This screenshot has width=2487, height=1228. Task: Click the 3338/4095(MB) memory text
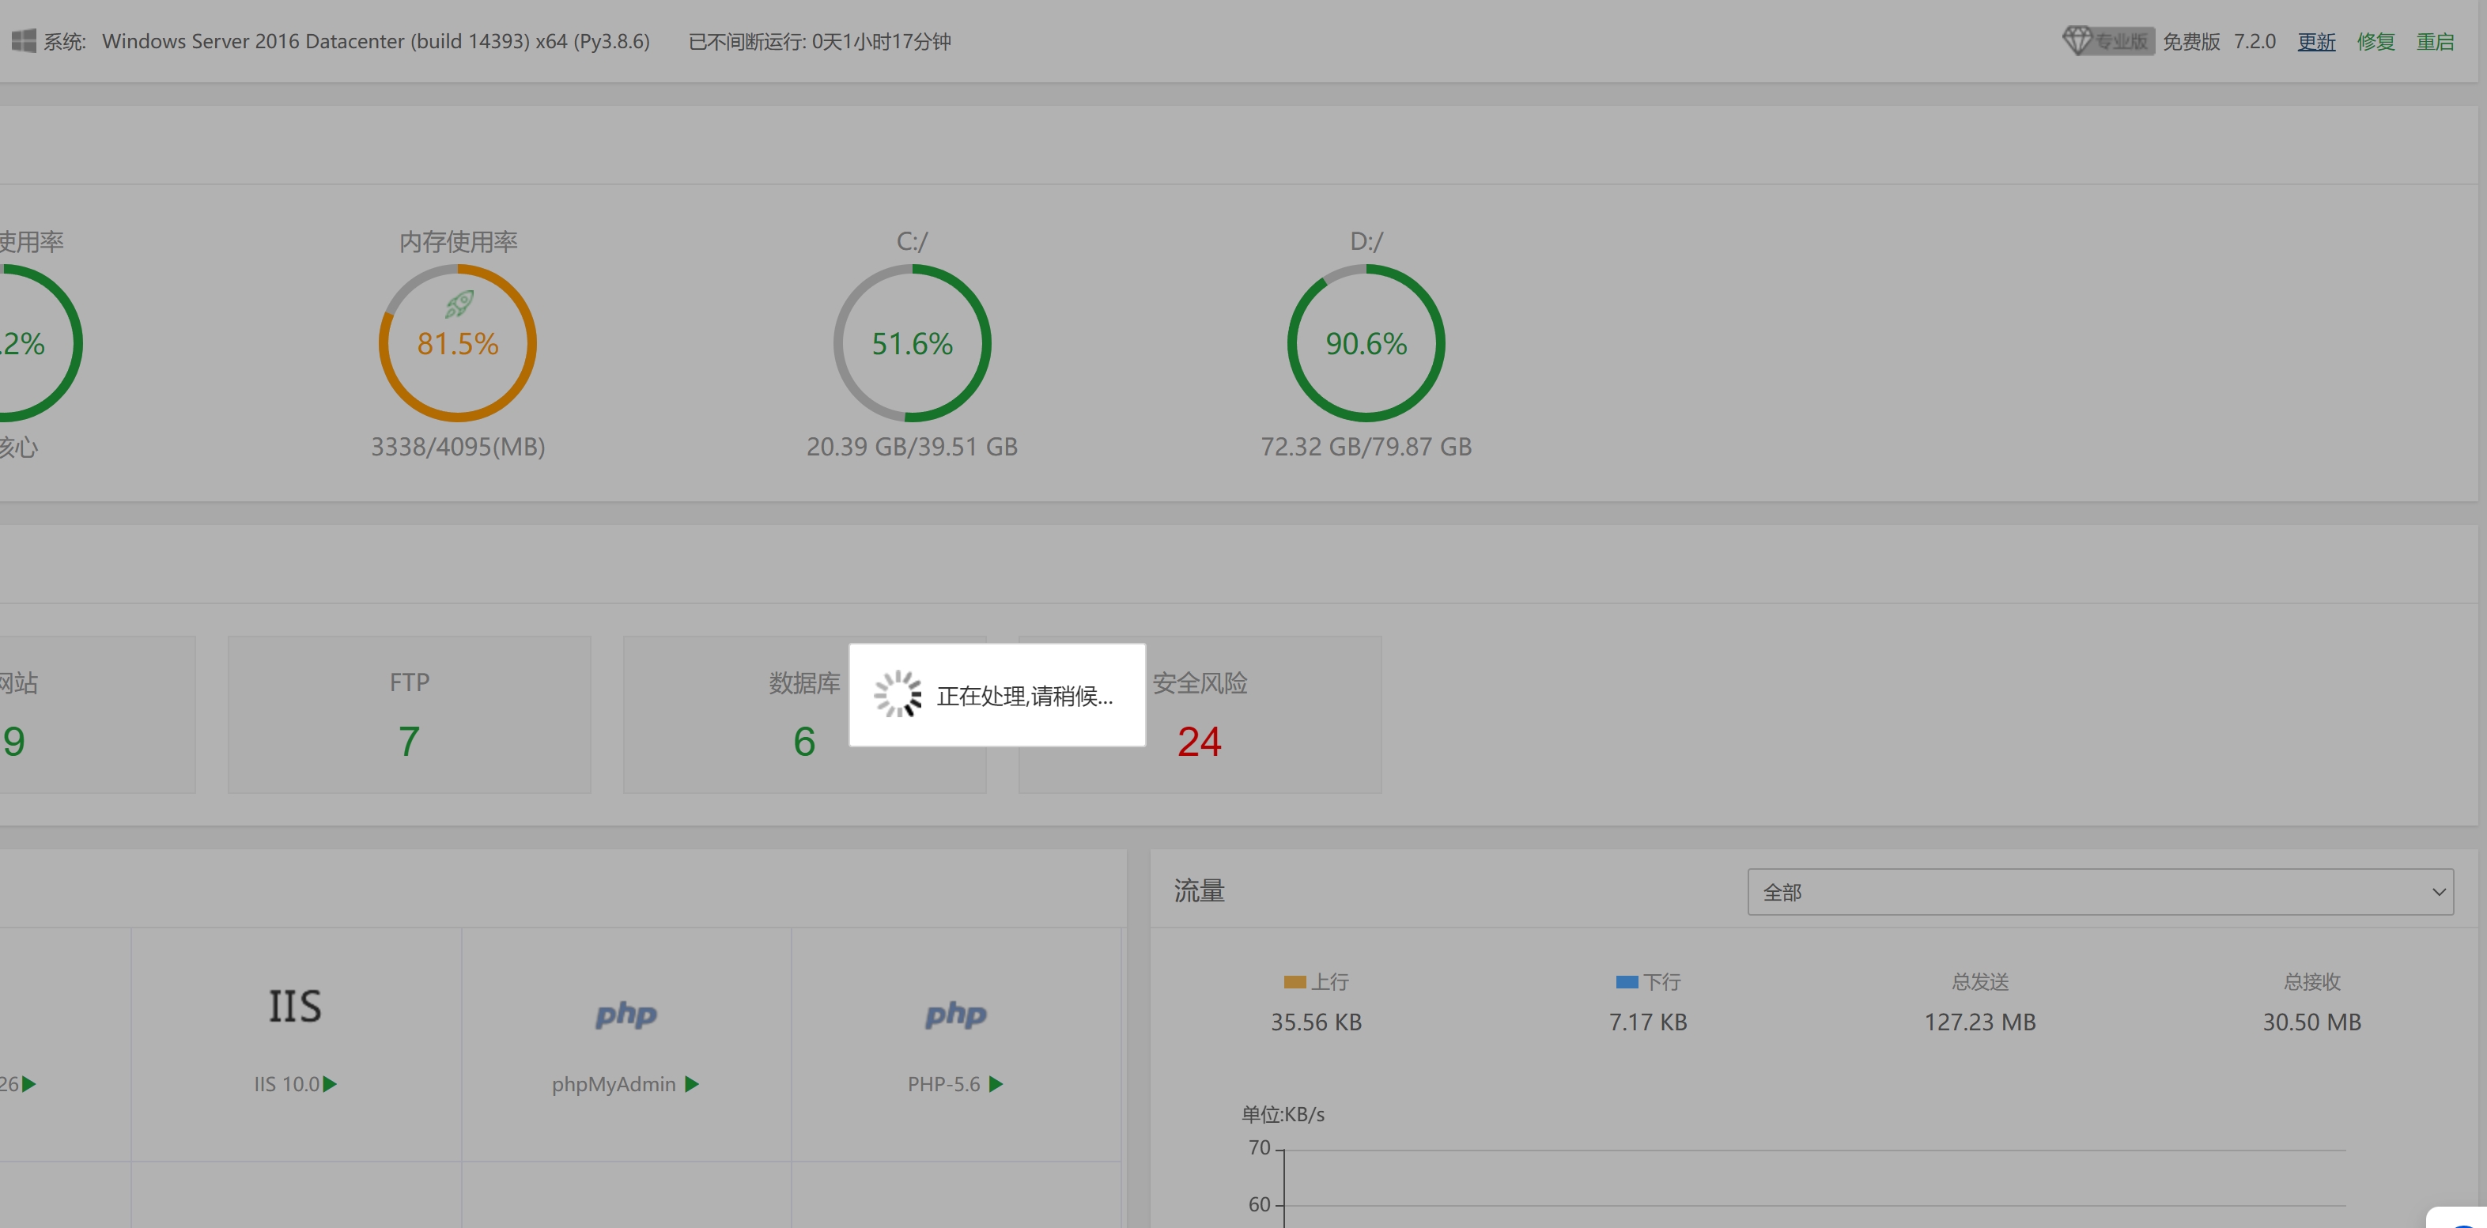(x=459, y=447)
